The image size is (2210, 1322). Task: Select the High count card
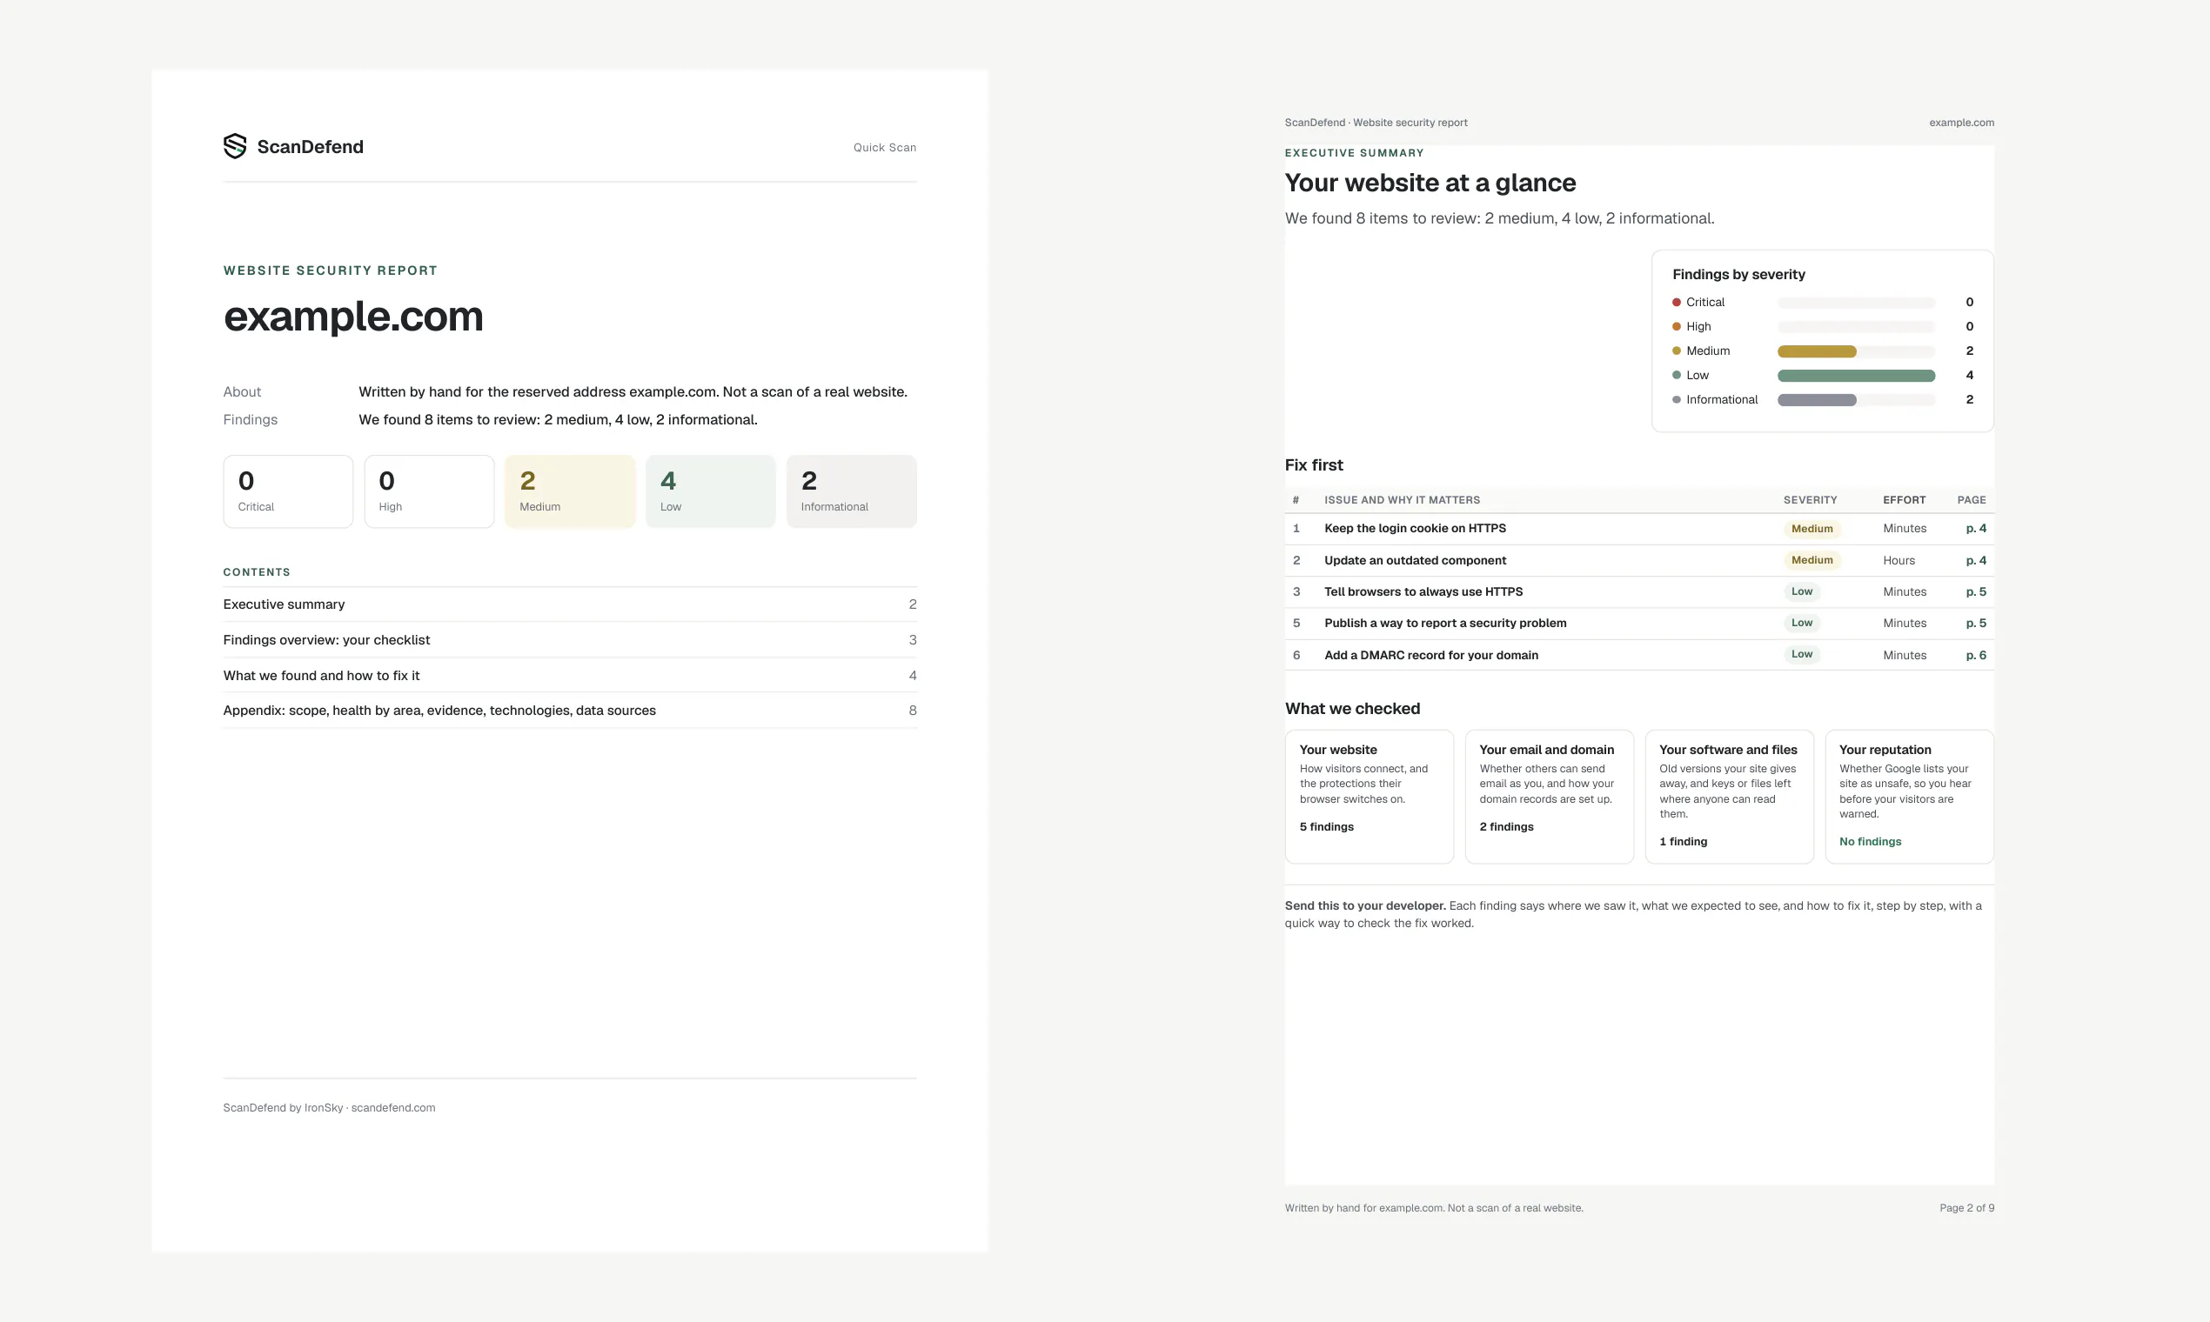coord(429,491)
